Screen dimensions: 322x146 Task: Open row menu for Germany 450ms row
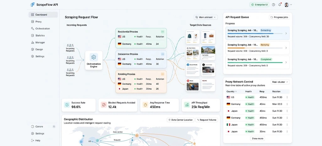[287, 118]
